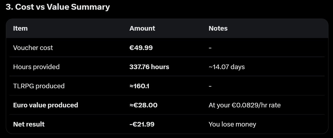This screenshot has height=138, width=333.
Task: Click the dash note in Voucher cost row
Action: [210, 48]
